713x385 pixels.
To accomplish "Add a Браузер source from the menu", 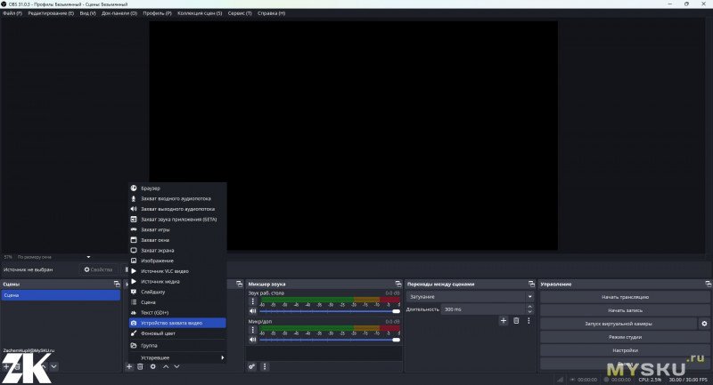I will [177, 188].
